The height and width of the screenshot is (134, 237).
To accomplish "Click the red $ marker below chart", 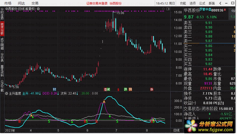I will [x=118, y=90].
